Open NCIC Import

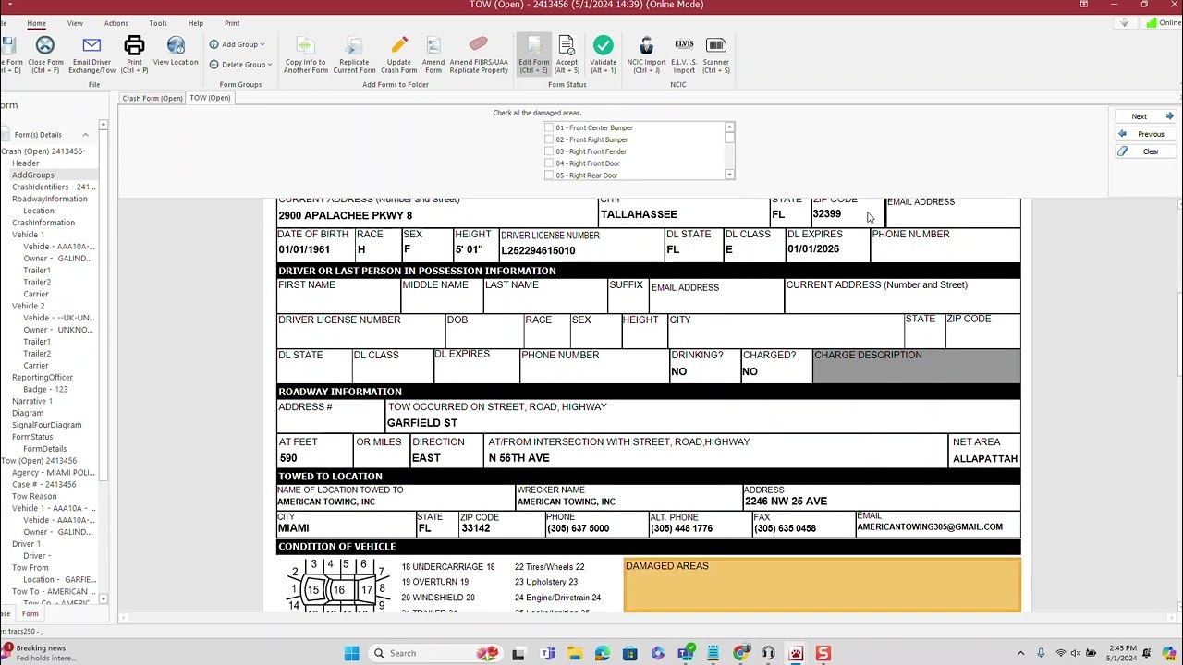point(646,54)
